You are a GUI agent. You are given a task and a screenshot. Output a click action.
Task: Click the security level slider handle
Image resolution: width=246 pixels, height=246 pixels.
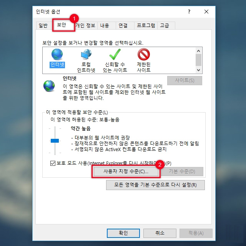click(x=55, y=141)
